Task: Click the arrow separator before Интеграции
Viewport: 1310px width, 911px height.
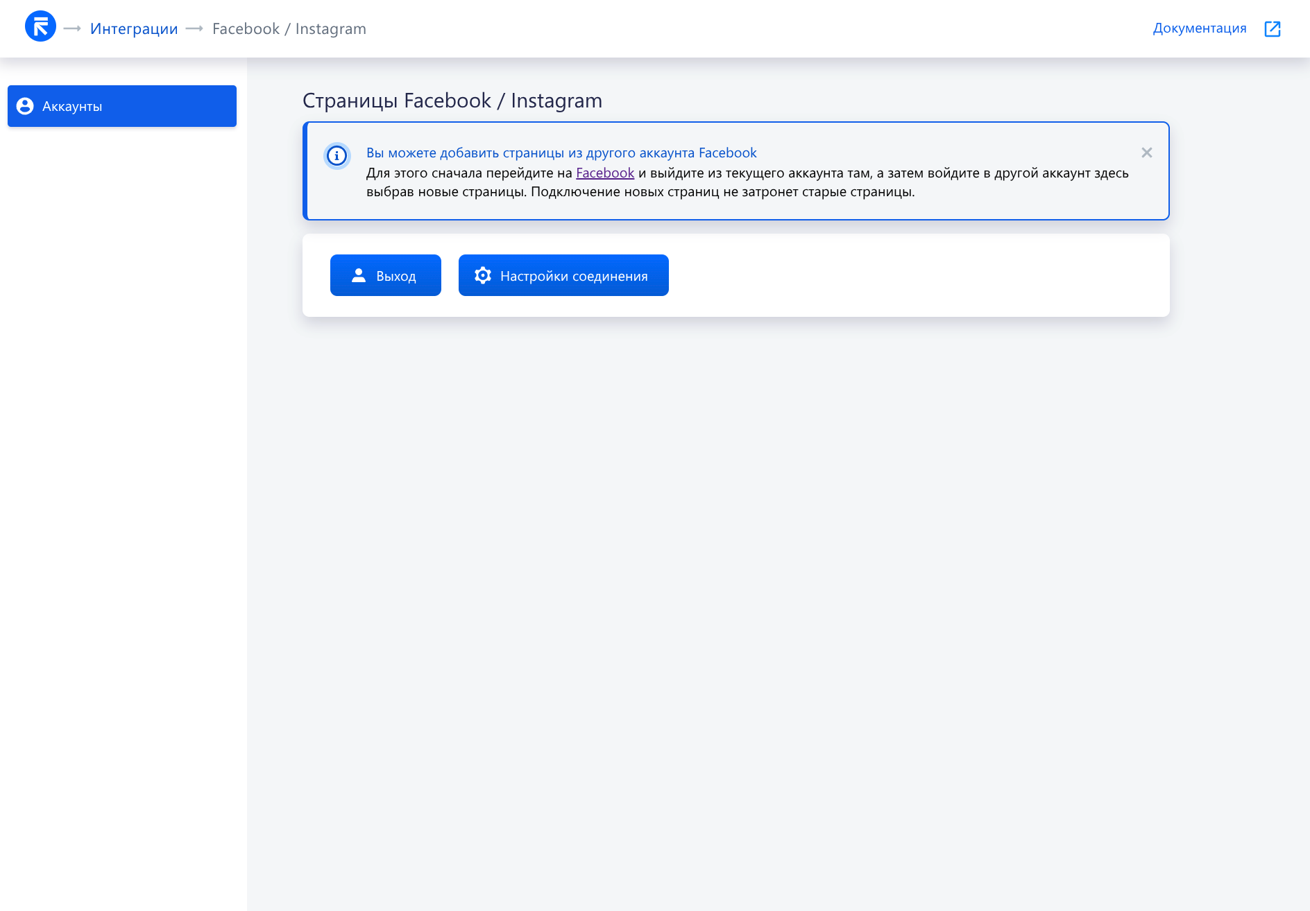Action: 72,28
